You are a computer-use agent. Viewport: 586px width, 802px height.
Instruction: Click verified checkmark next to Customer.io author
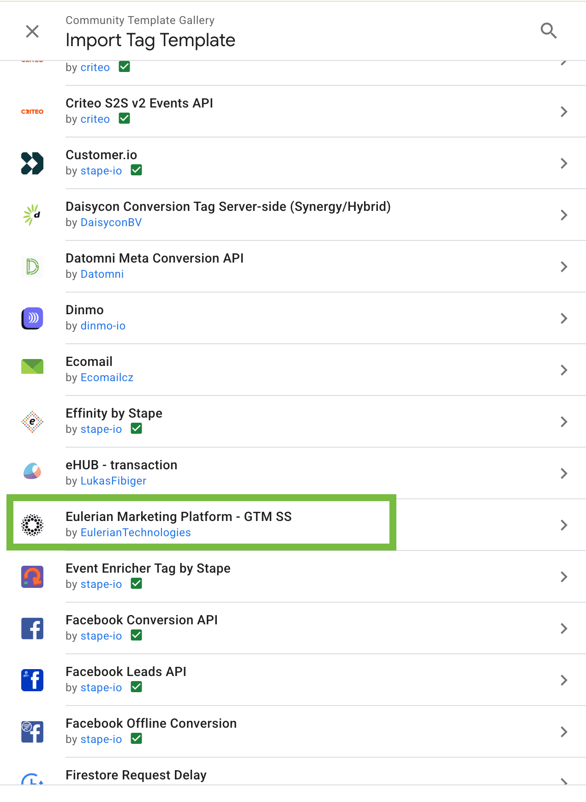[136, 170]
